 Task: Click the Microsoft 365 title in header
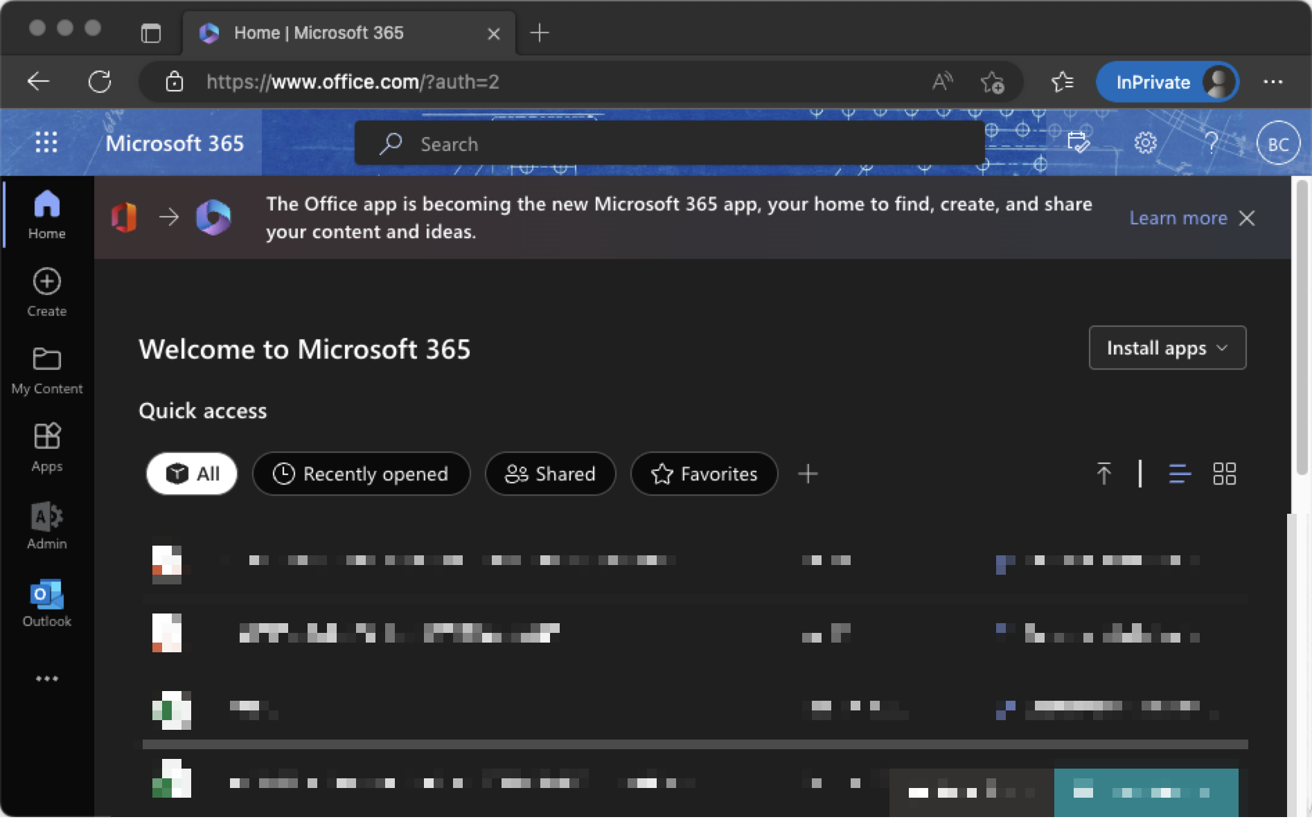pyautogui.click(x=175, y=143)
